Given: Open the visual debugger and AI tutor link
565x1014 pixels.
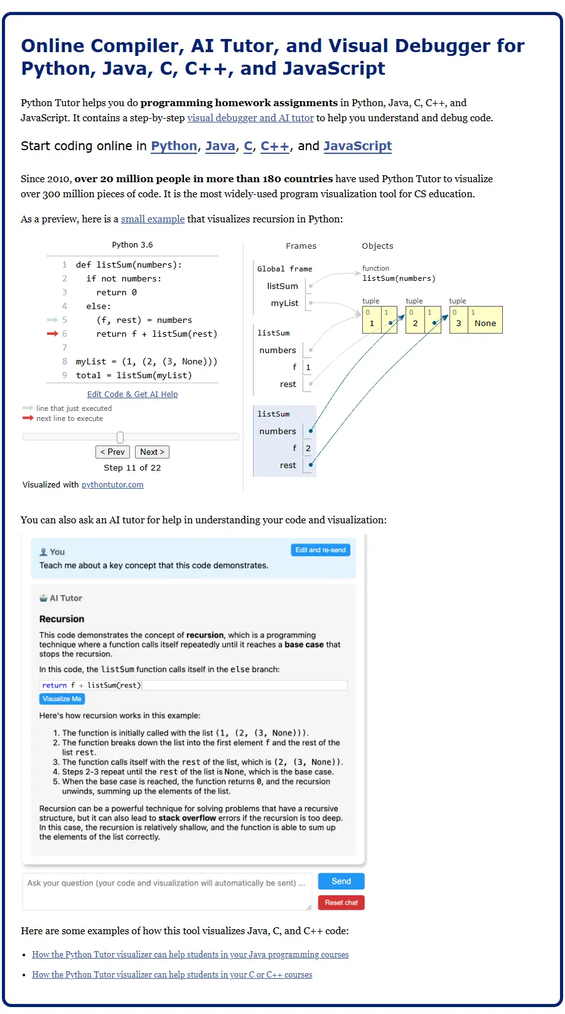Looking at the screenshot, I should click(250, 118).
